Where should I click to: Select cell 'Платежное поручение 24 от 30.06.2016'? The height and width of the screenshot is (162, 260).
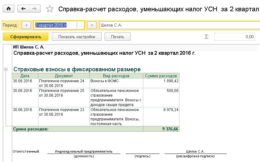coord(64,83)
